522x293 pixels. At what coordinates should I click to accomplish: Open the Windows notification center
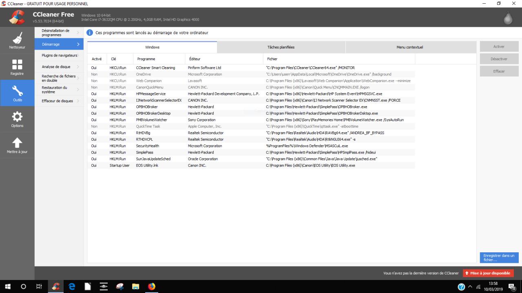coord(511,286)
